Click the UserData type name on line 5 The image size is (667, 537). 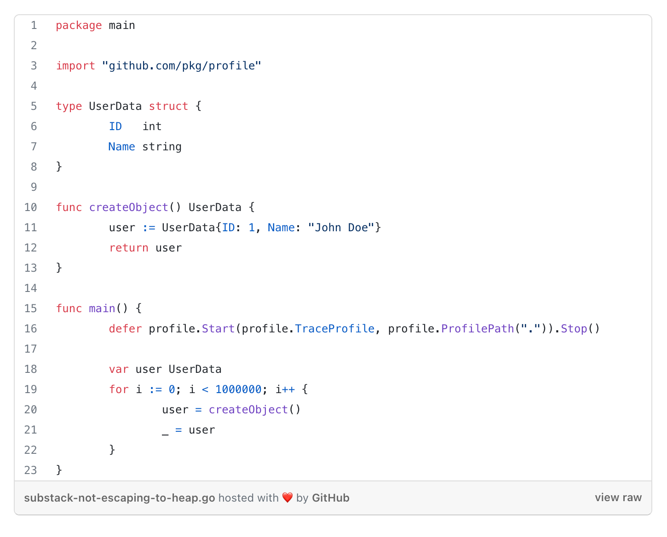(x=115, y=106)
